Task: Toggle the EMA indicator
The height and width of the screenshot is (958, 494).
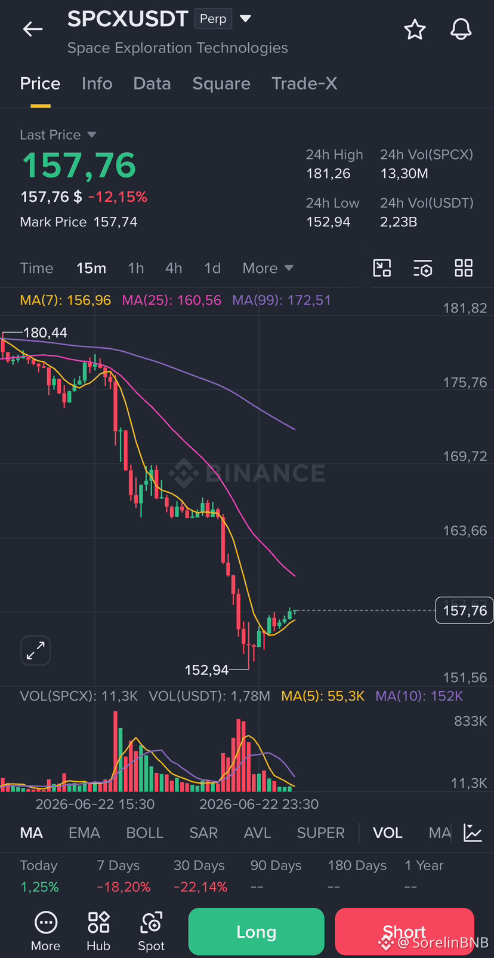Action: pos(84,833)
